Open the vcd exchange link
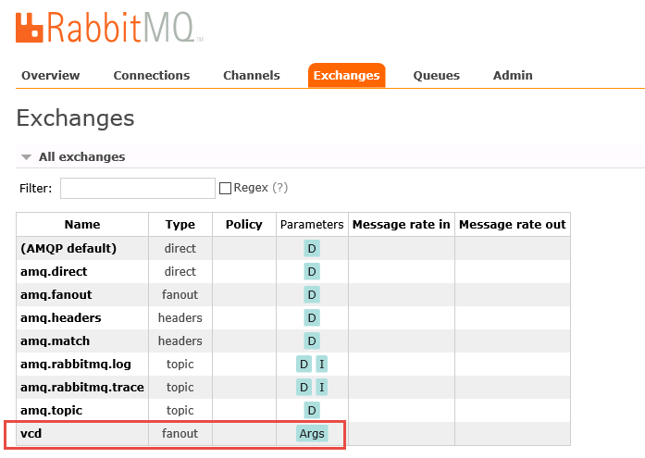Viewport: 645px width, 458px height. 31,433
